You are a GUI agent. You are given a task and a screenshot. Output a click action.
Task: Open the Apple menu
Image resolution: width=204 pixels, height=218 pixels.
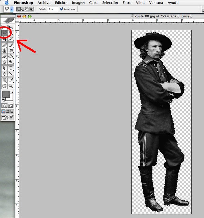coord(6,3)
